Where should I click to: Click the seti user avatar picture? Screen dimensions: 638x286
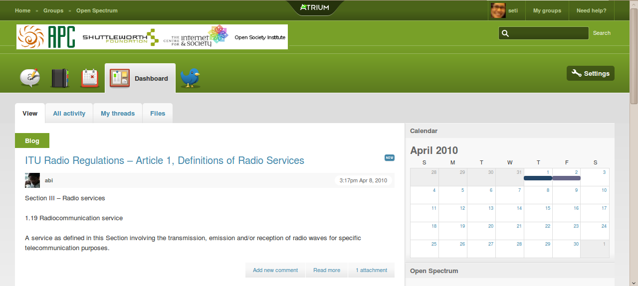click(x=498, y=10)
